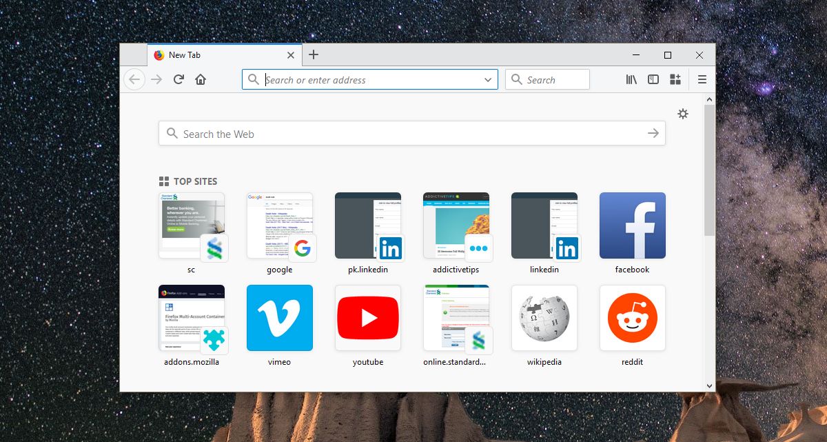Expand the address bar history dropdown
This screenshot has height=442, width=827.
click(488, 80)
